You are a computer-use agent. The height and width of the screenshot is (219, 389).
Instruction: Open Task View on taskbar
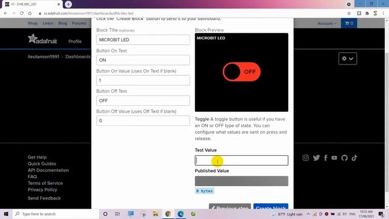click(117, 214)
